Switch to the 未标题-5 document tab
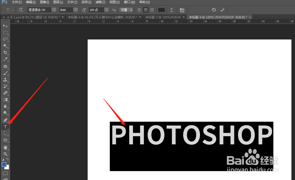 [163, 17]
